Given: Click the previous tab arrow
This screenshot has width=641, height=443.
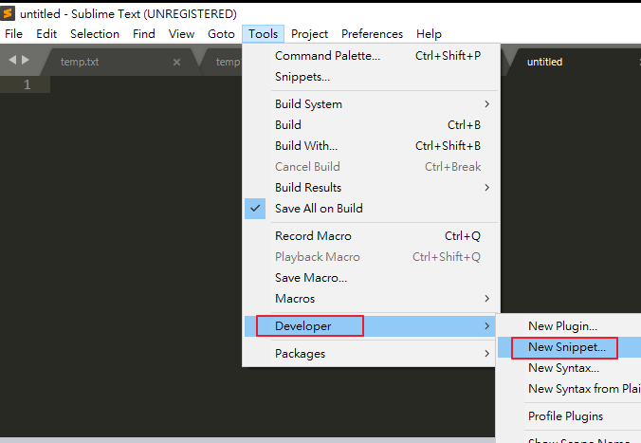Looking at the screenshot, I should (12, 60).
